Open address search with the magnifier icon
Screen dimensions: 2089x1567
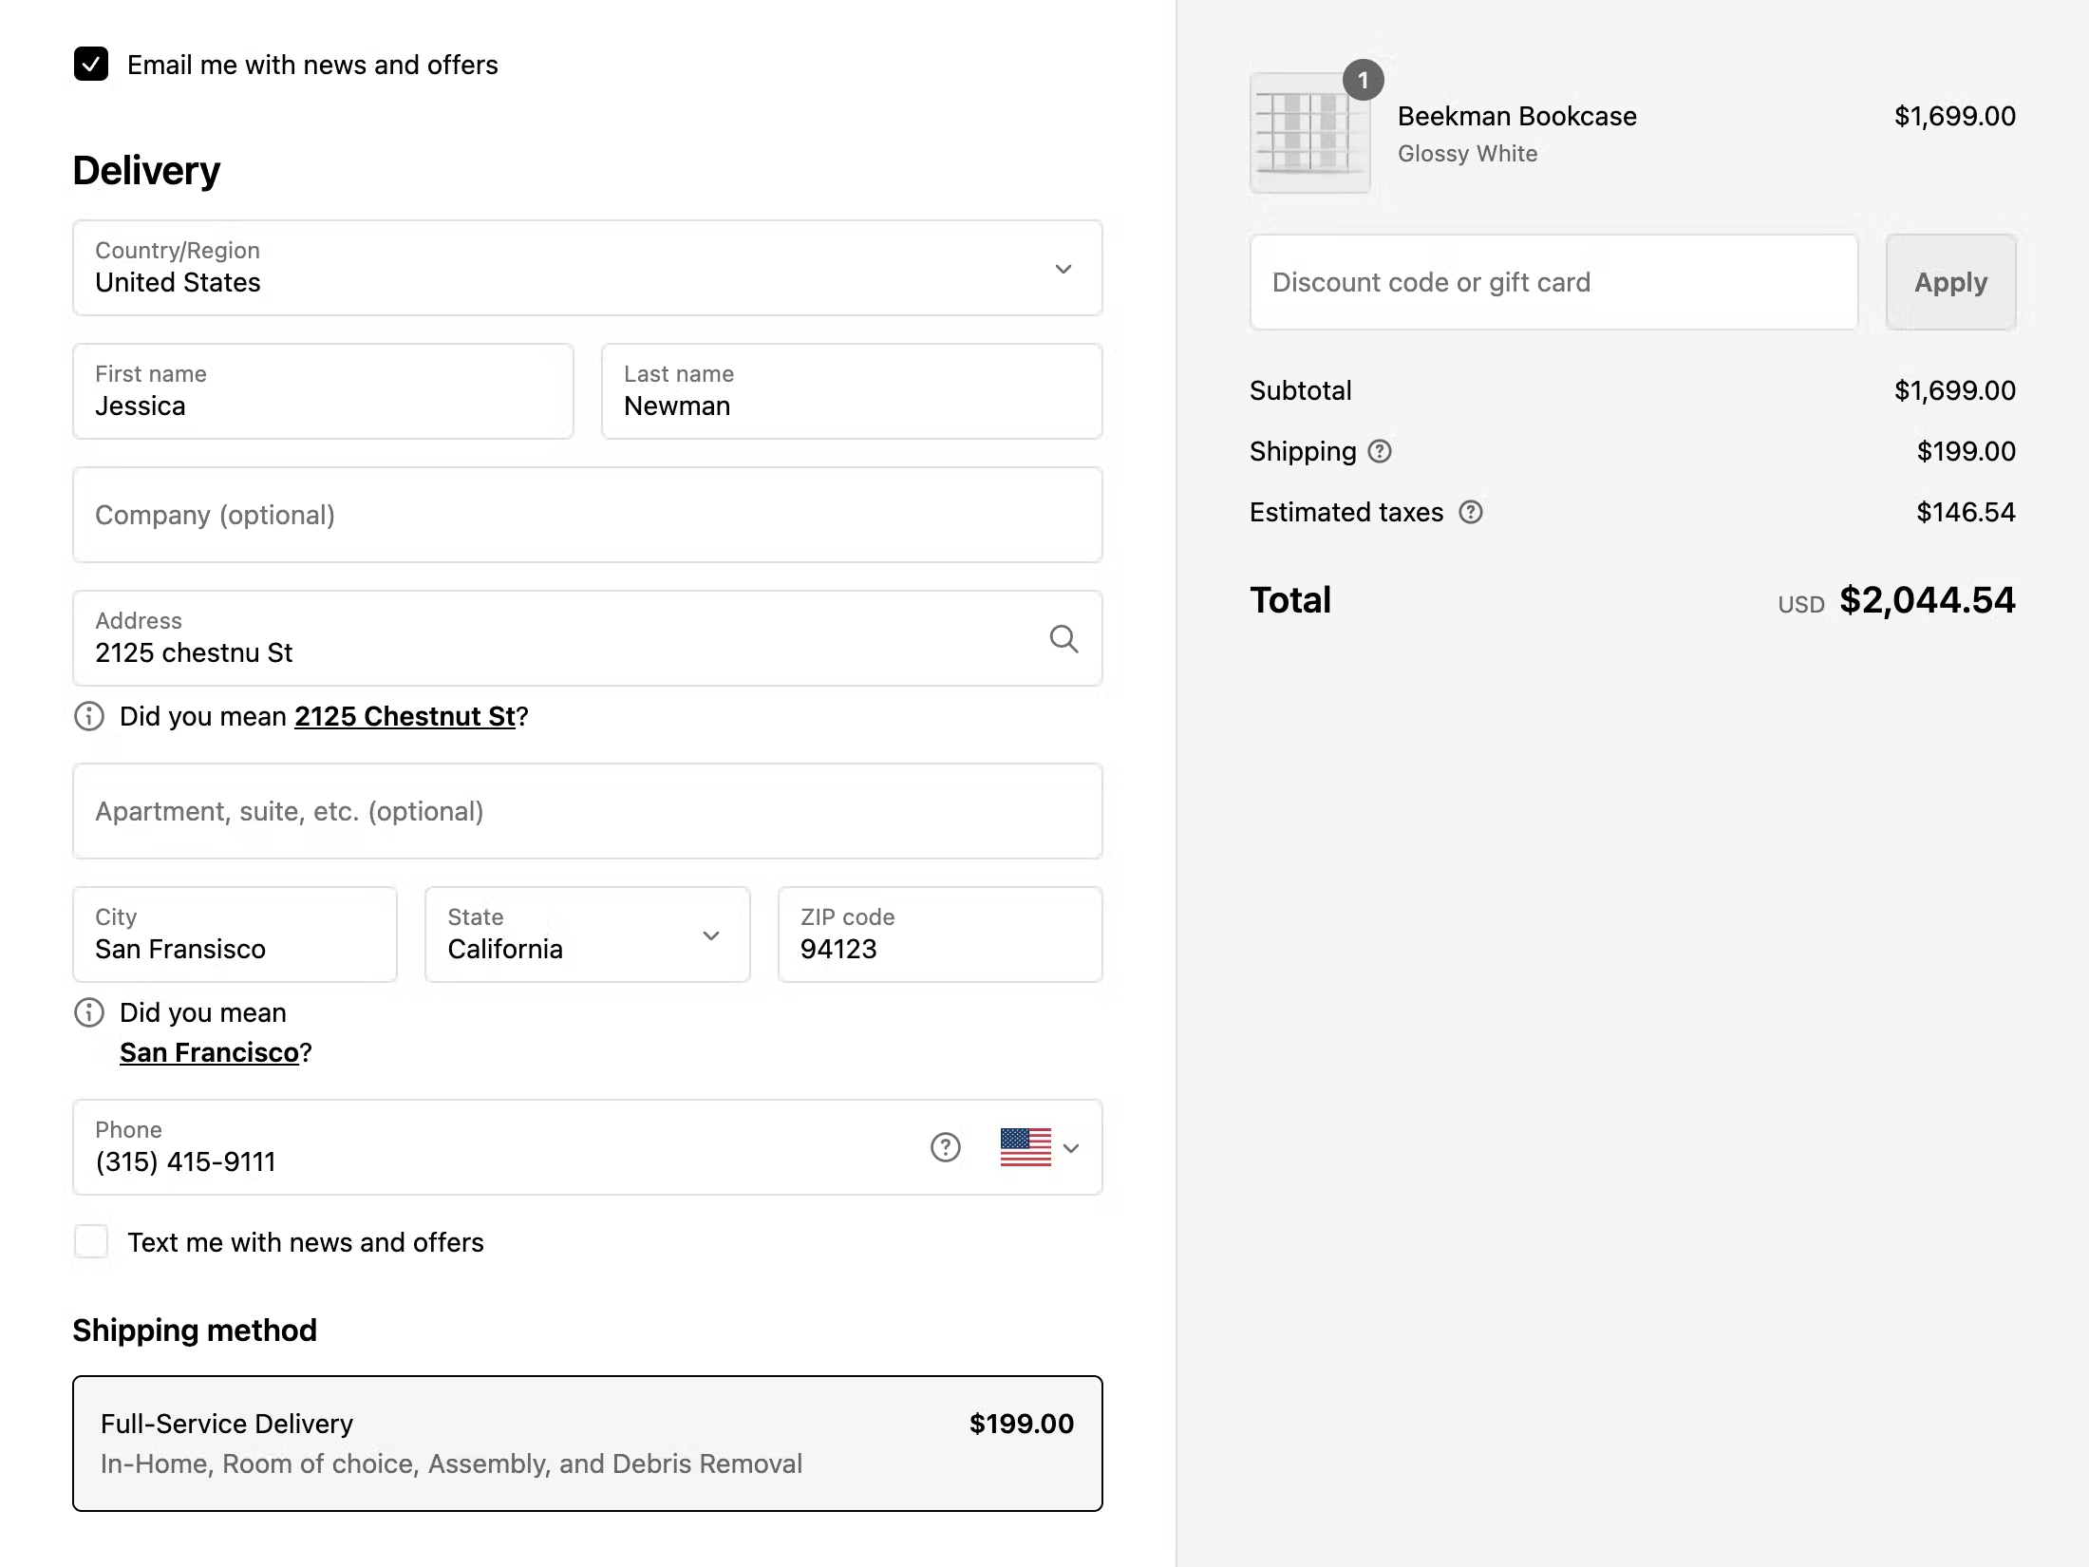[x=1064, y=638]
